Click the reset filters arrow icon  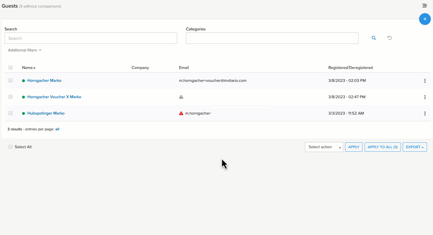coord(389,38)
